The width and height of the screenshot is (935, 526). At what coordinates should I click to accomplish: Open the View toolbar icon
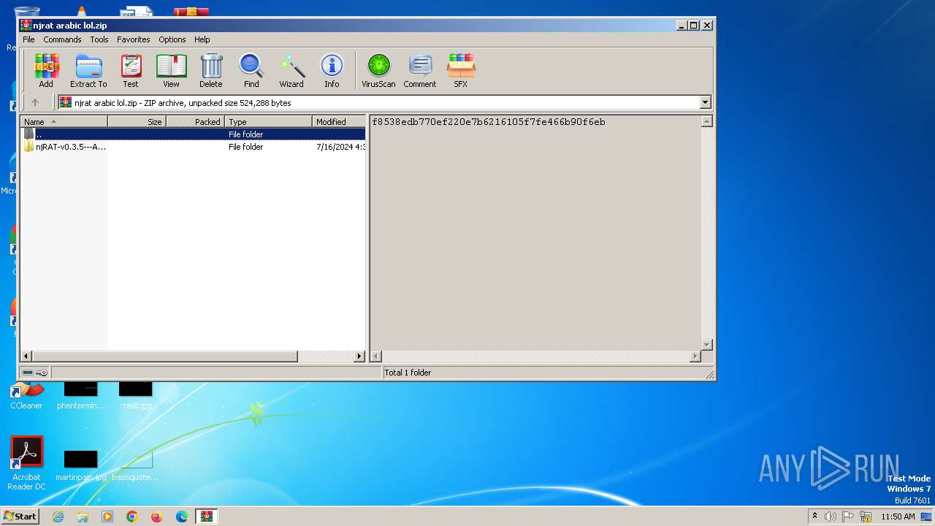171,71
